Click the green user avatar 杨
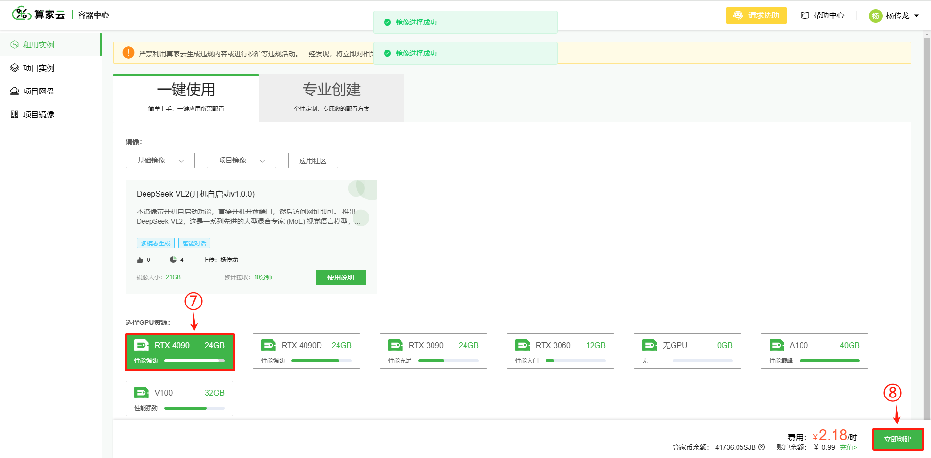931x458 pixels. pos(875,16)
